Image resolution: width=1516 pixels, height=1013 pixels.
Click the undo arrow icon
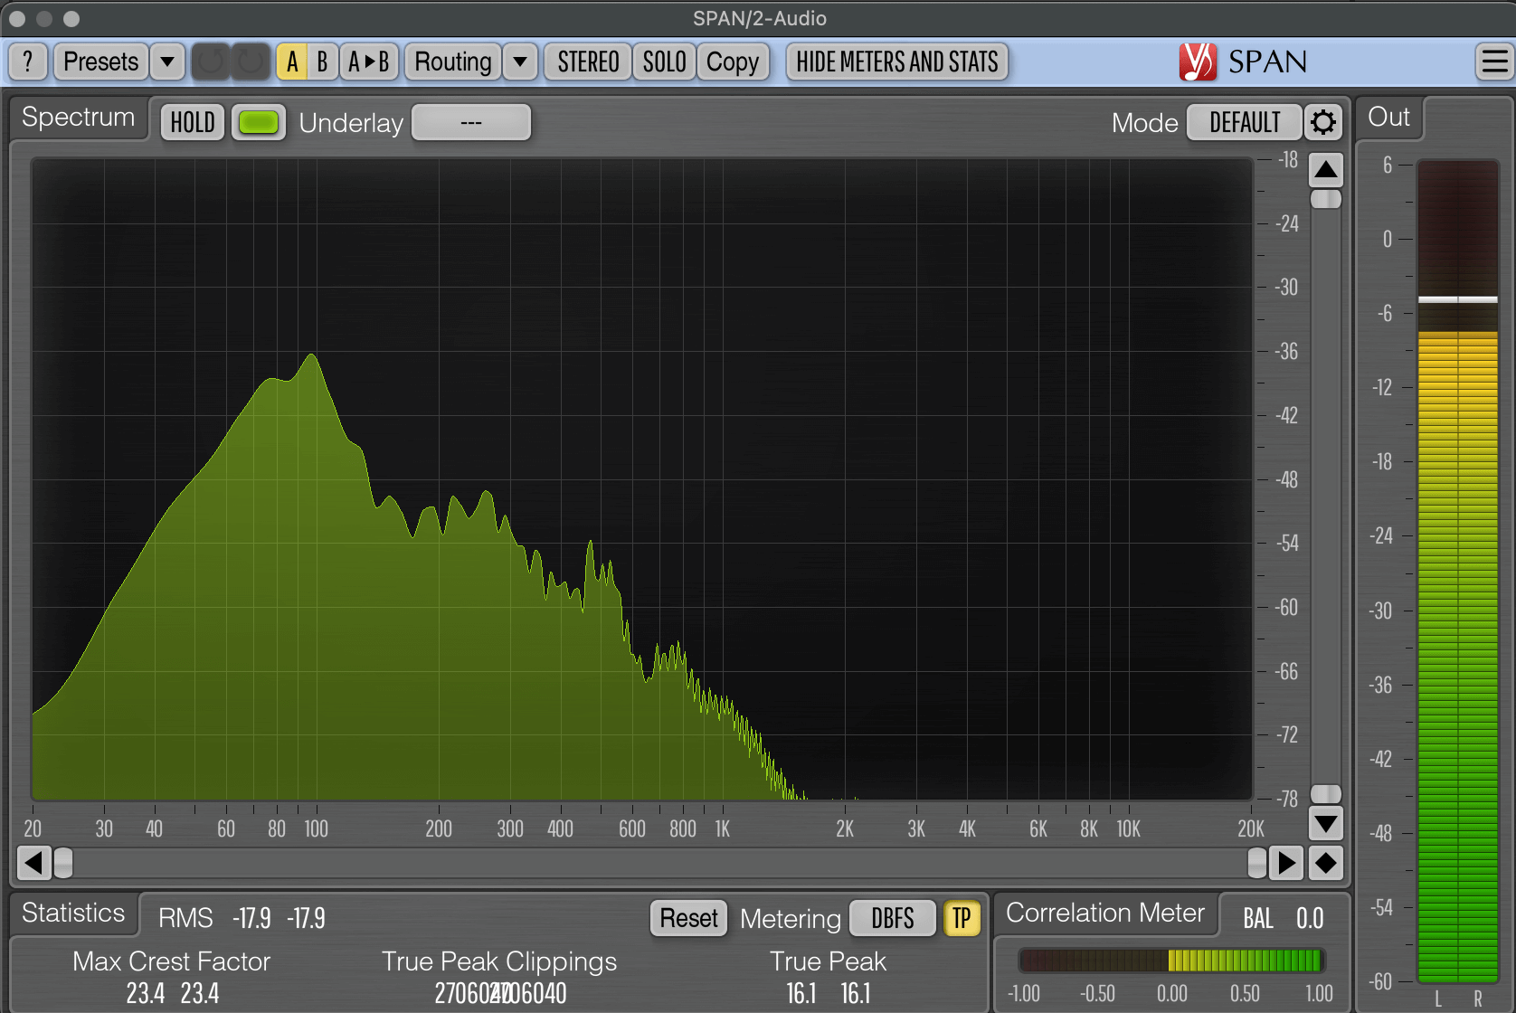pyautogui.click(x=211, y=62)
